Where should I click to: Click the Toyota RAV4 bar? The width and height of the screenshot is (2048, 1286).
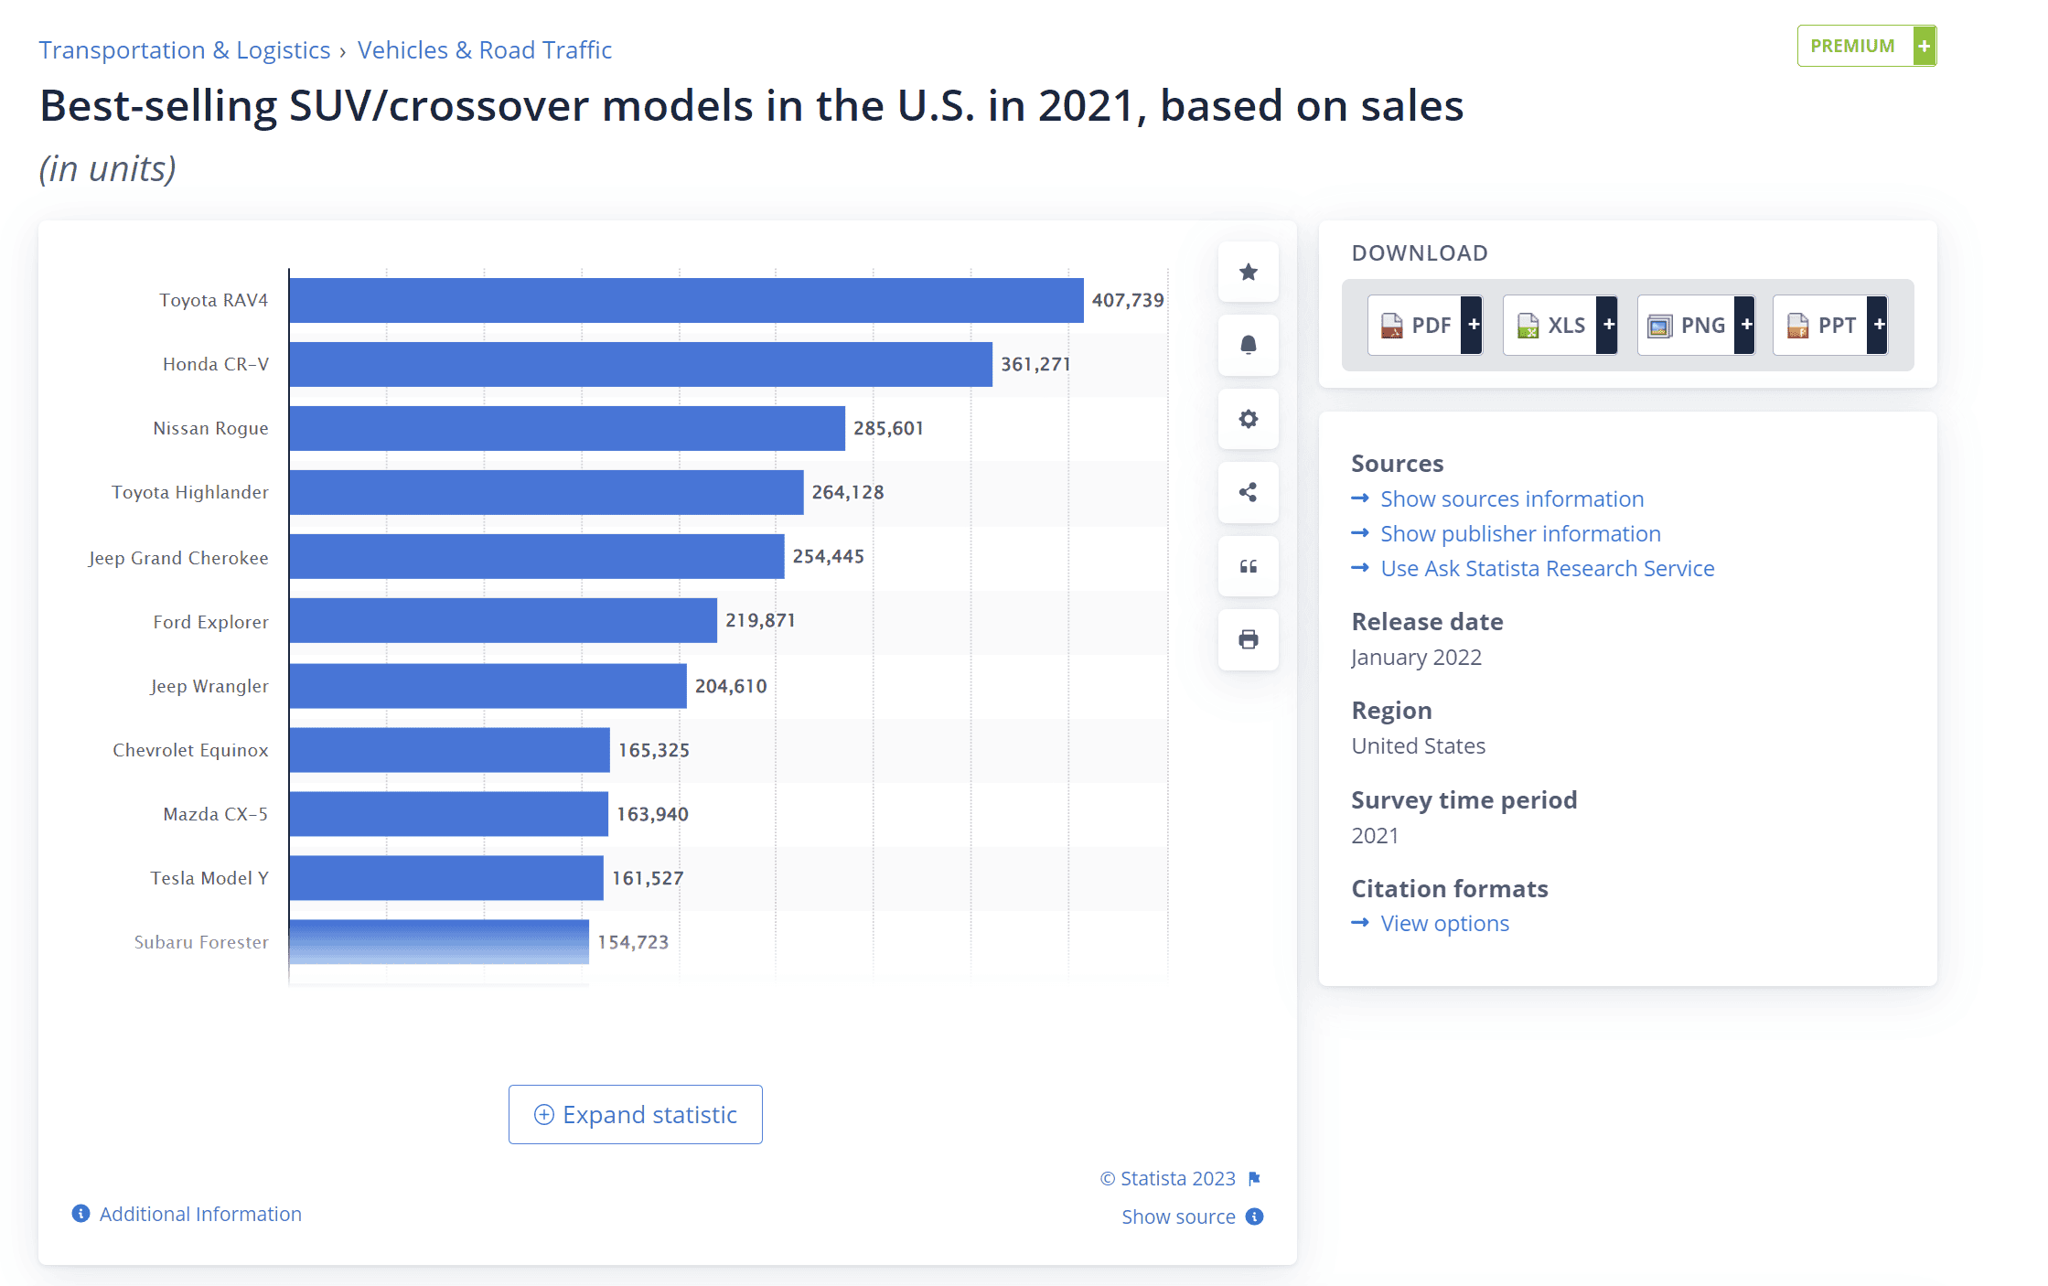coord(686,300)
